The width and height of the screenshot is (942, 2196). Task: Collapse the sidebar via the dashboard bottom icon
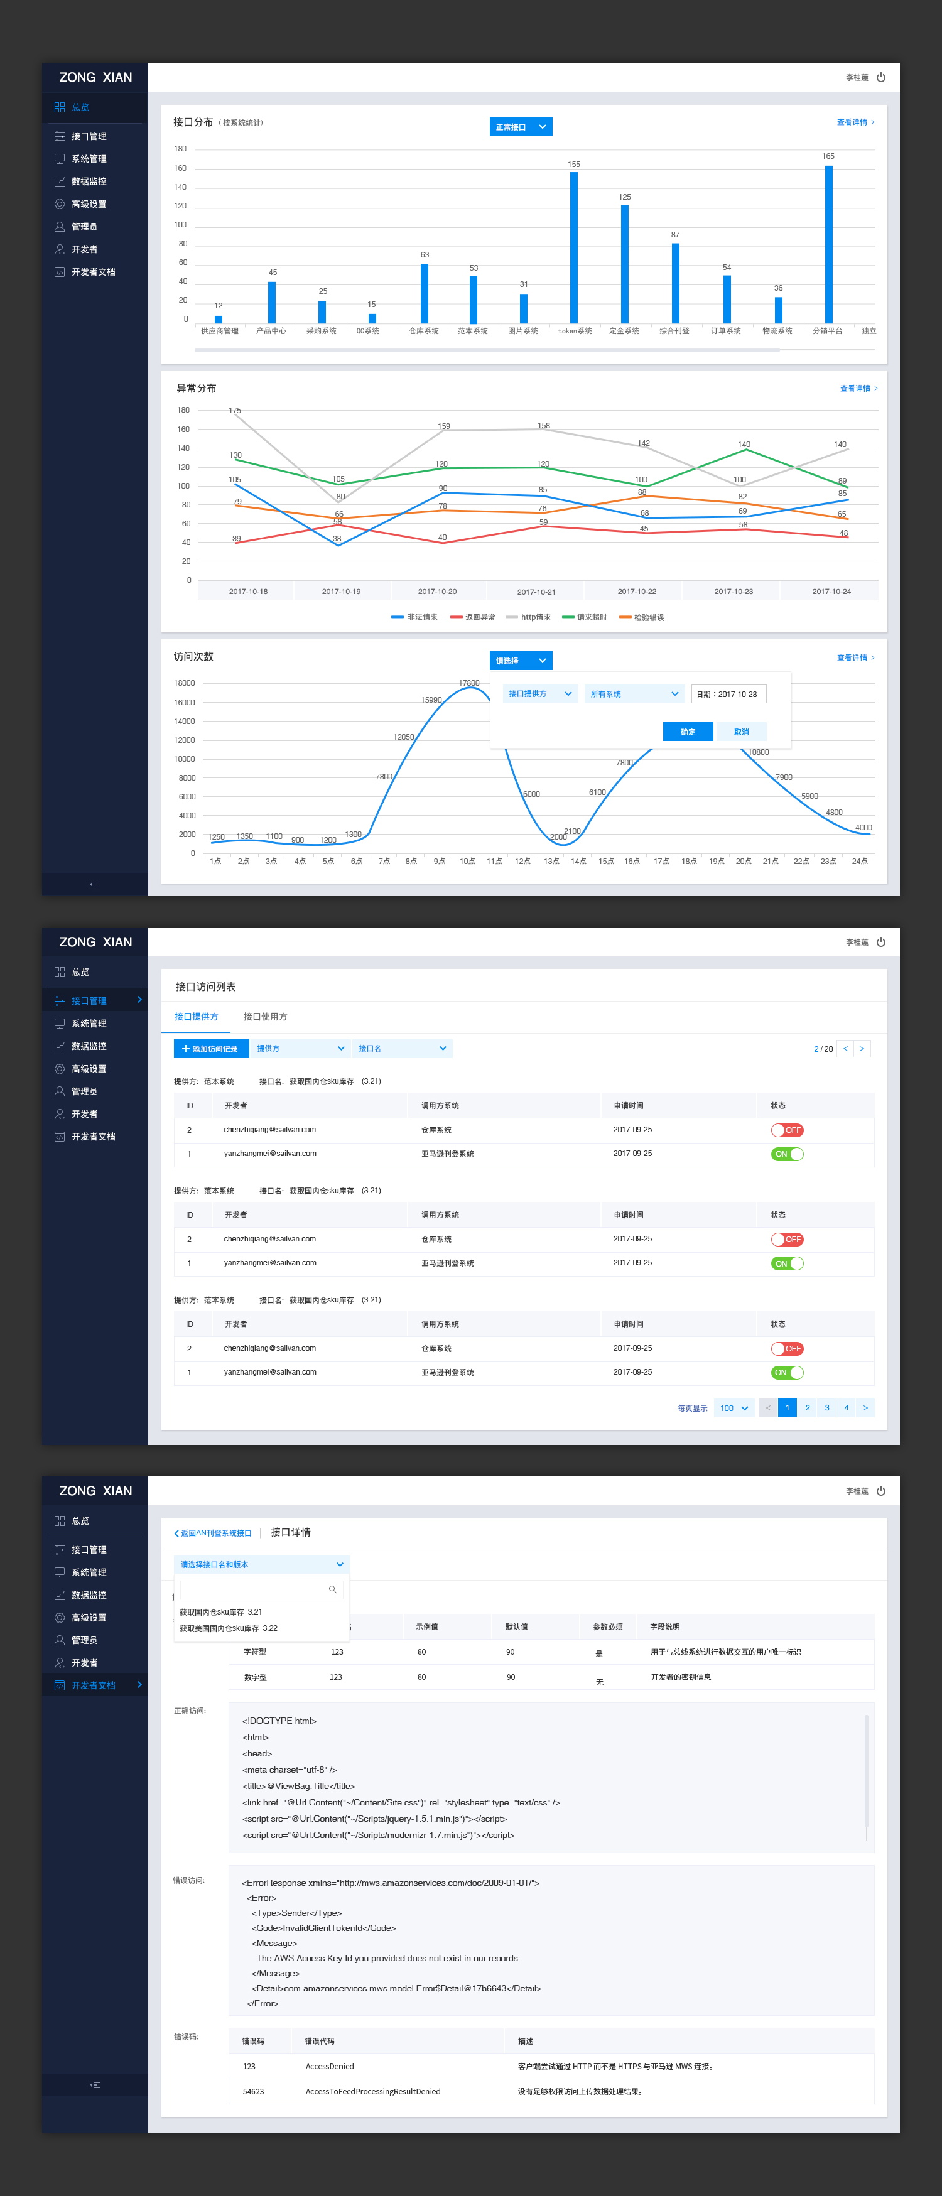pos(95,884)
